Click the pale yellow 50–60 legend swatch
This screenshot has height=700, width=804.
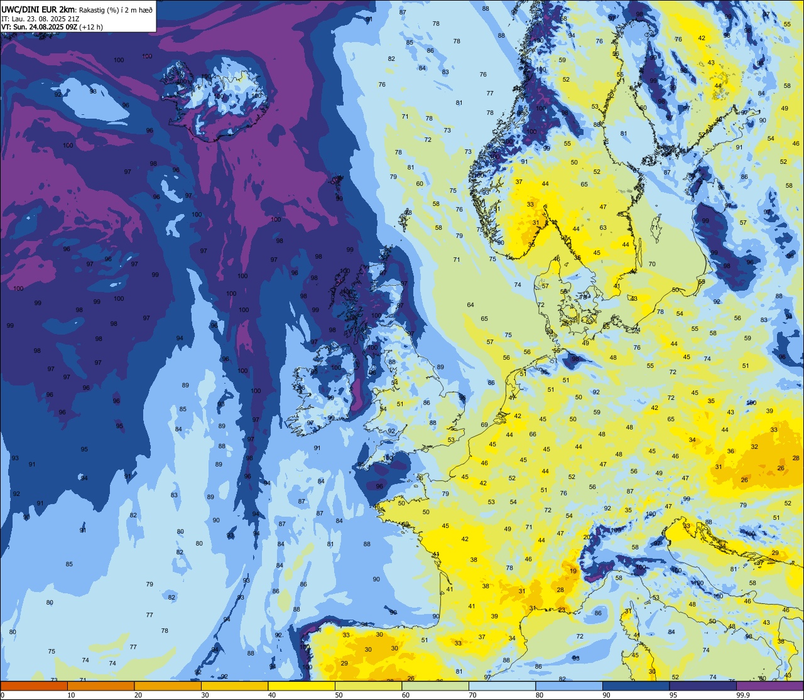click(x=368, y=686)
